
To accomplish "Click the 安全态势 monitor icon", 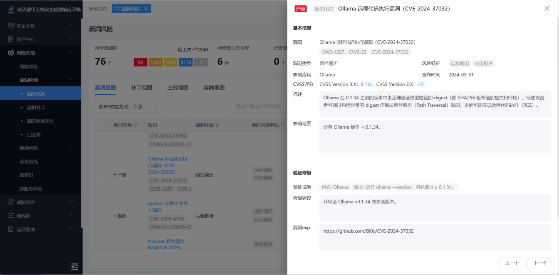I will tap(11, 26).
